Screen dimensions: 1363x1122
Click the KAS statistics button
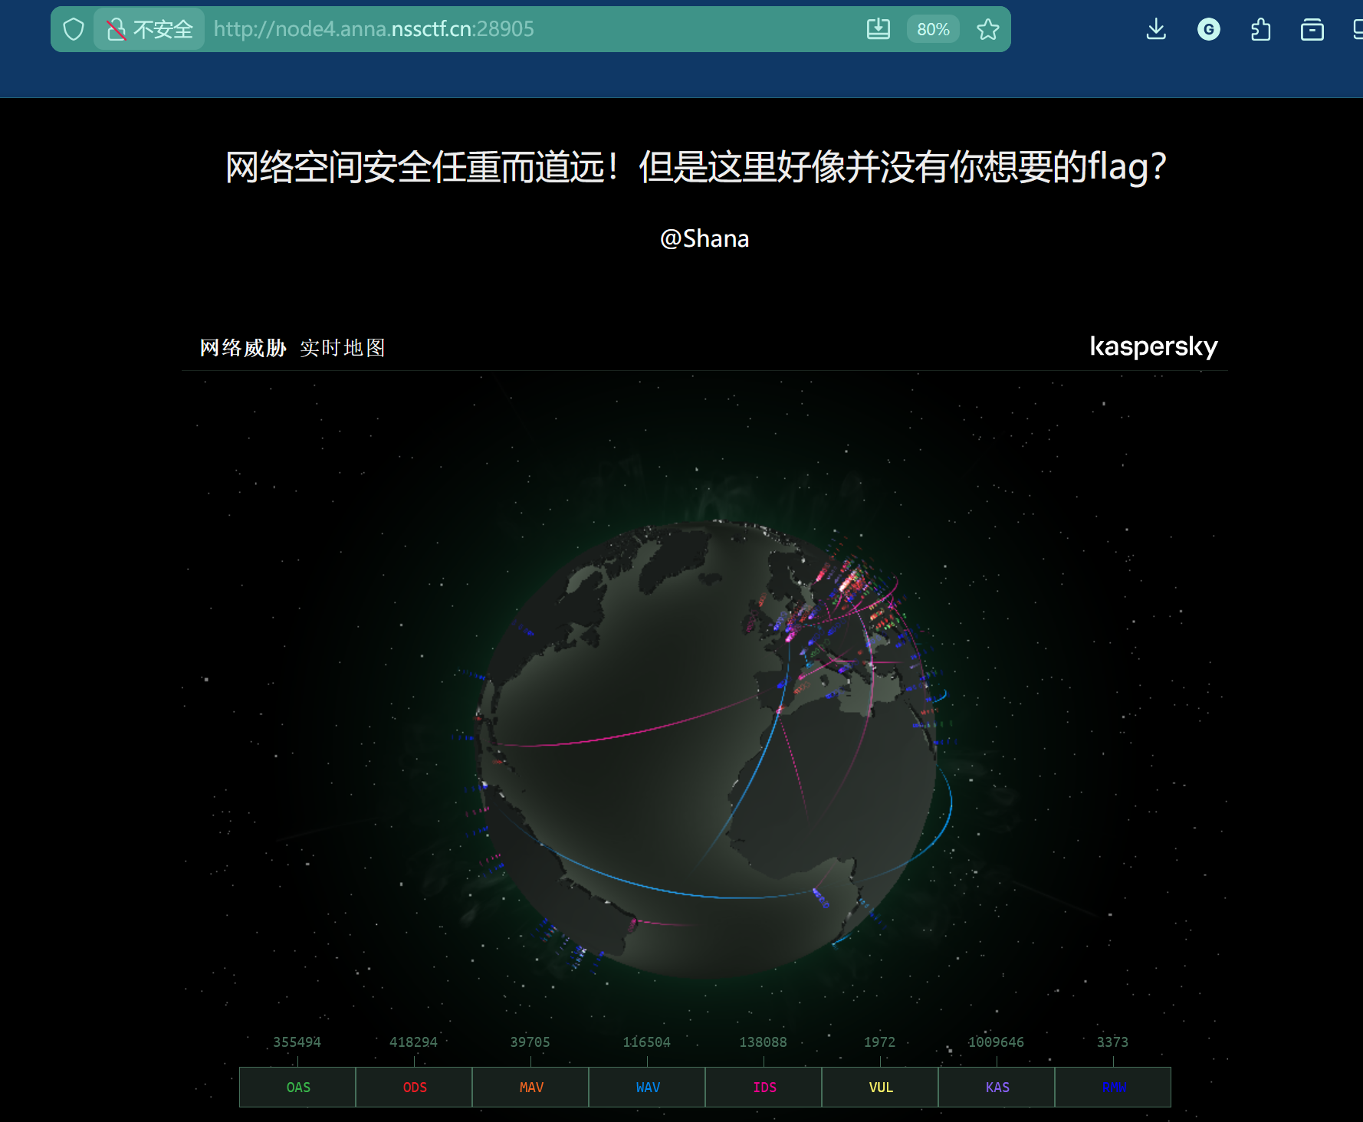[x=997, y=1087]
